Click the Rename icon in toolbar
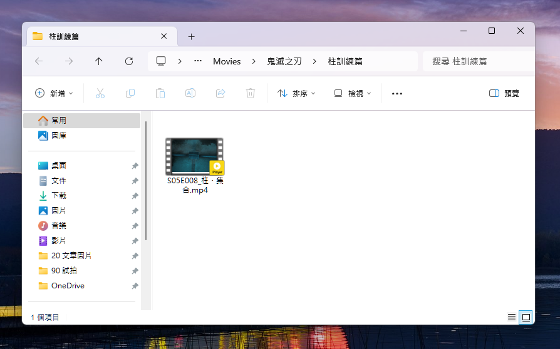Screen dimensions: 560x349 pyautogui.click(x=190, y=93)
